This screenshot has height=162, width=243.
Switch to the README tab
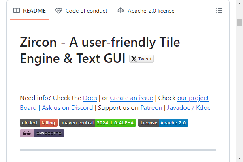pyautogui.click(x=30, y=11)
